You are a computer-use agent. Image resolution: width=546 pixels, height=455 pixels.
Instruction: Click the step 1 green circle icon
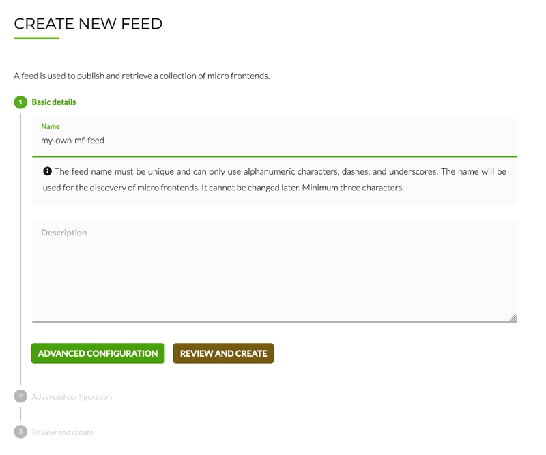tap(20, 102)
